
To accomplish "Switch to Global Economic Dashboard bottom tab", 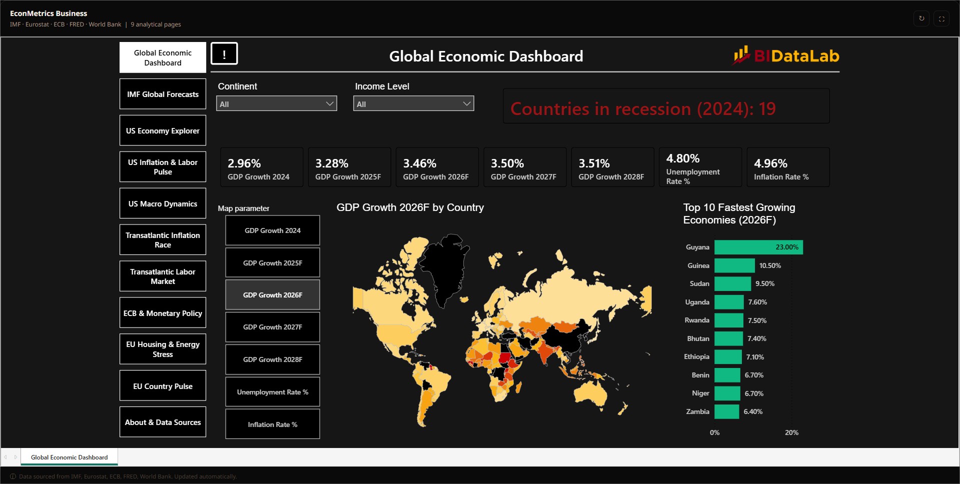I will coord(70,457).
